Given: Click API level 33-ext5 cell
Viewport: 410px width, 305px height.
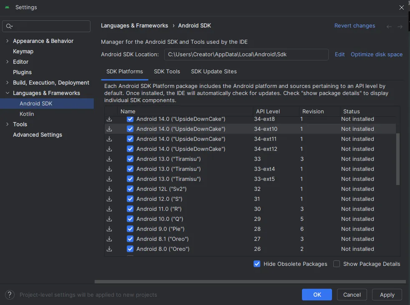Looking at the screenshot, I should (x=264, y=179).
